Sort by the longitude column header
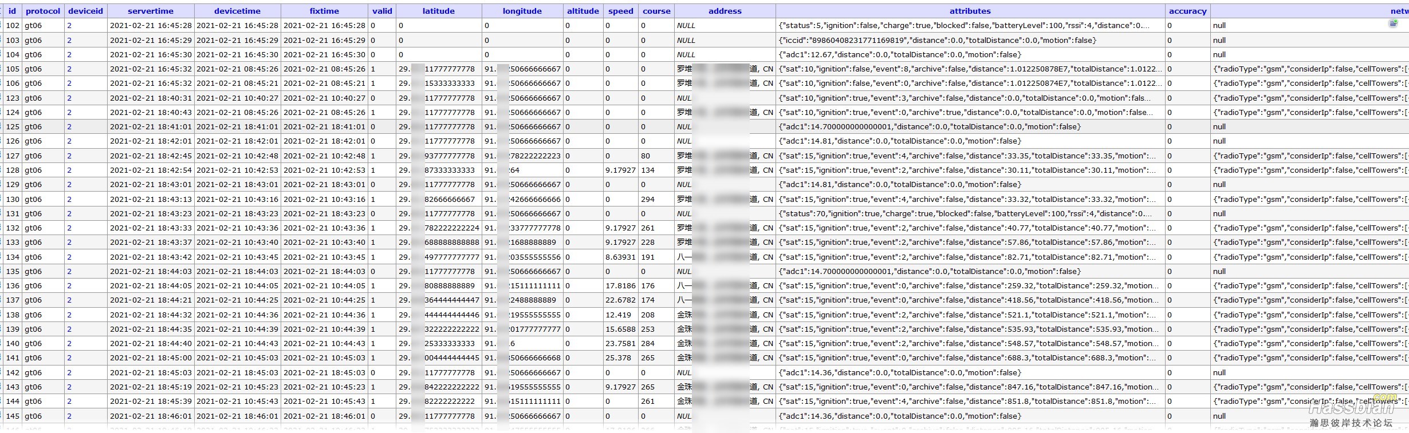1409x433 pixels. (x=522, y=11)
